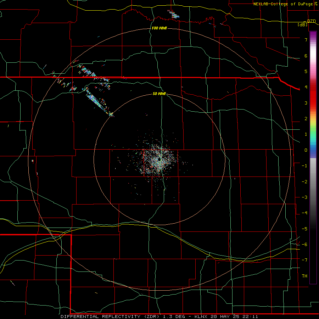This screenshot has height=319, width=319.
Task: Select the 4 value on the color scale
Action: [306, 87]
